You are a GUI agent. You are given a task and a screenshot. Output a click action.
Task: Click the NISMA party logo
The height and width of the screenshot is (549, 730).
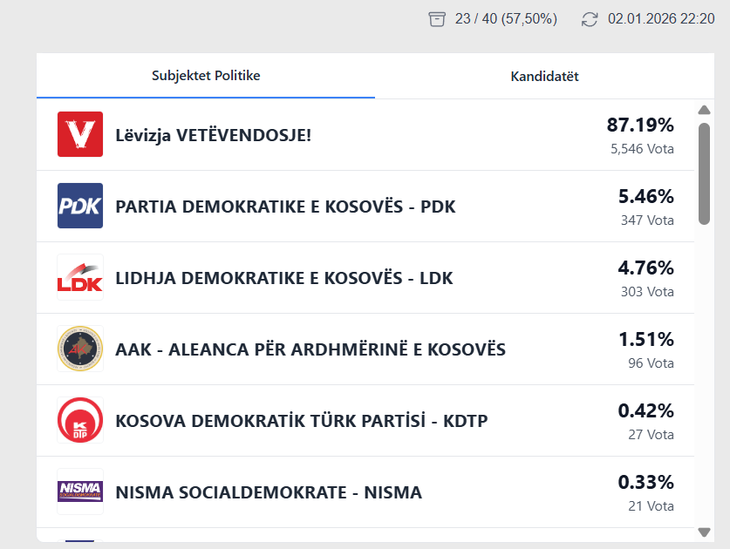coord(80,491)
